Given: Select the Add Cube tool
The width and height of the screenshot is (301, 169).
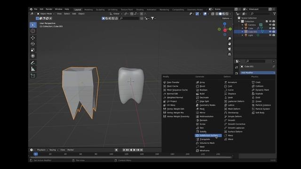Looking at the screenshot, I should click(x=33, y=76).
